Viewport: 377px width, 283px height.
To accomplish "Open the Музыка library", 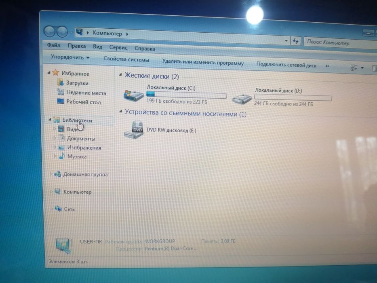I will pos(77,156).
